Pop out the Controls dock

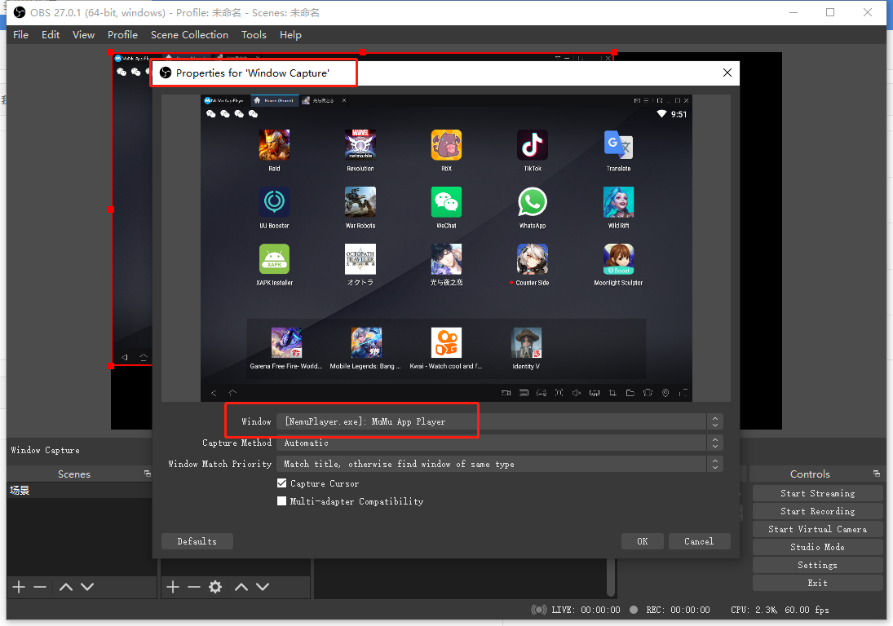pyautogui.click(x=877, y=474)
